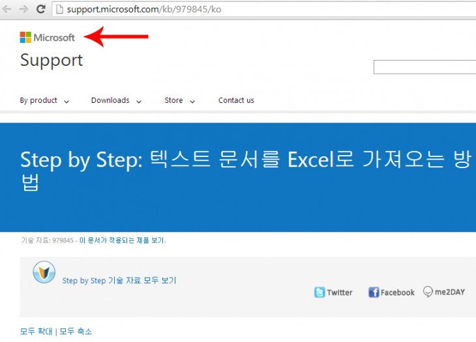This screenshot has width=476, height=342.
Task: Click the Support heading link
Action: point(52,61)
